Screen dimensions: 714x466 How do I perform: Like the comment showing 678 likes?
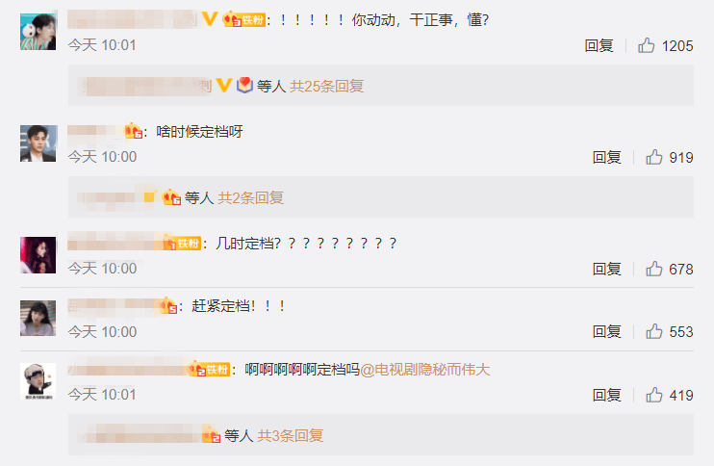(x=654, y=269)
